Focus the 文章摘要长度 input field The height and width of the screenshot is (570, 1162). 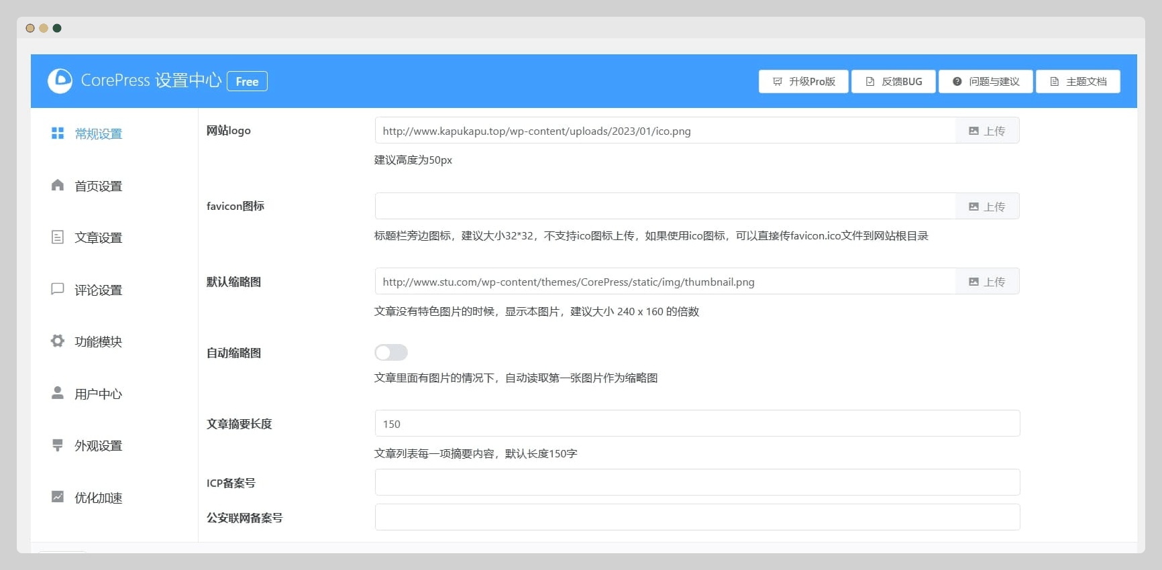697,424
